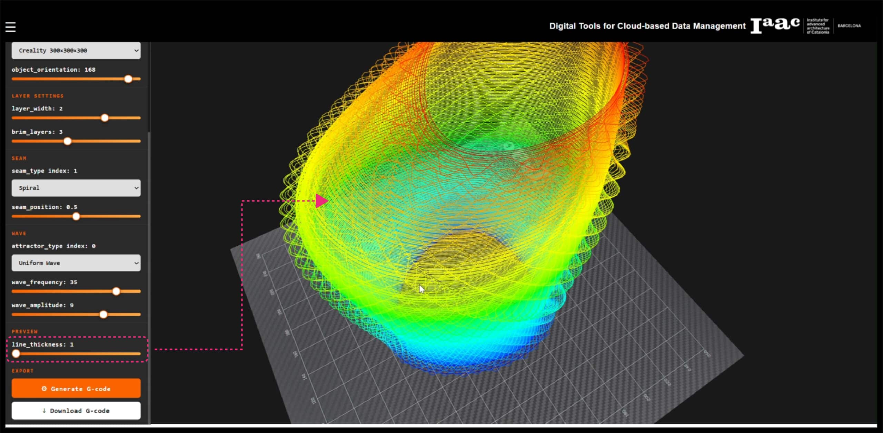
Task: Click the pink arrow pointer on model
Action: coord(321,201)
